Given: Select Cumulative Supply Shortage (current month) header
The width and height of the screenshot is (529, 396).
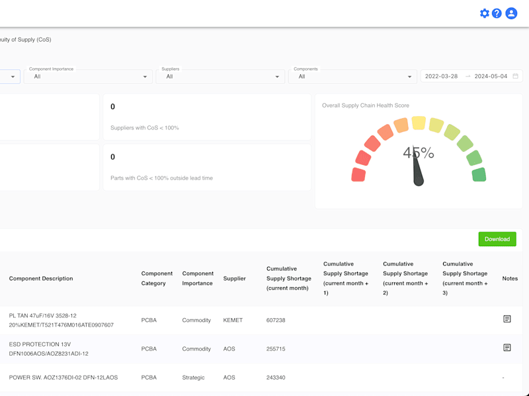Looking at the screenshot, I should pos(289,279).
